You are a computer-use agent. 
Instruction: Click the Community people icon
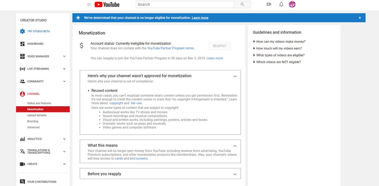(22, 81)
